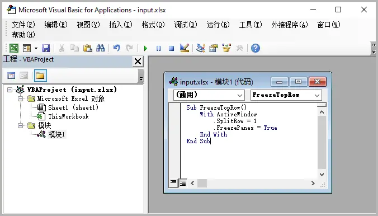Viewport: 378px width, 216px height.
Task: Restore the 模块1 code window
Action: 298,82
